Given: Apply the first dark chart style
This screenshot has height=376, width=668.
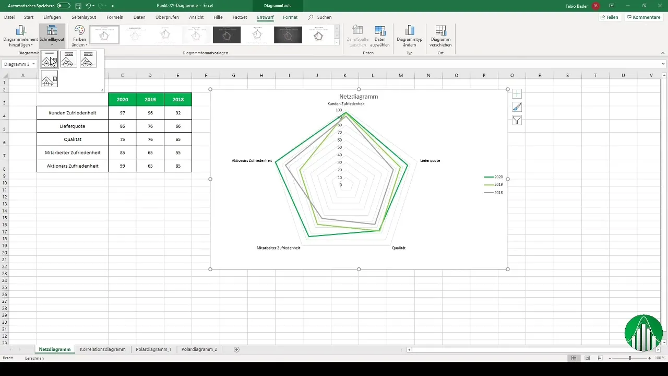Looking at the screenshot, I should 226,34.
